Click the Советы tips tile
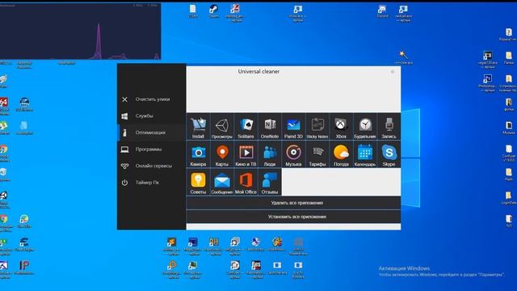The image size is (517, 291). coord(198,182)
